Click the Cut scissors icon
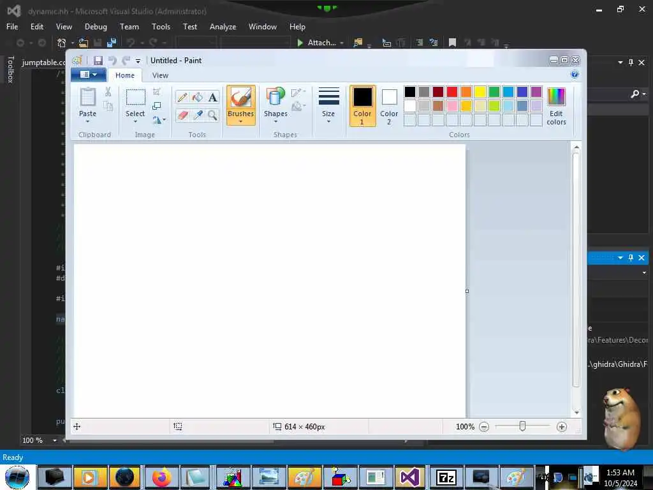653x490 pixels. [108, 92]
